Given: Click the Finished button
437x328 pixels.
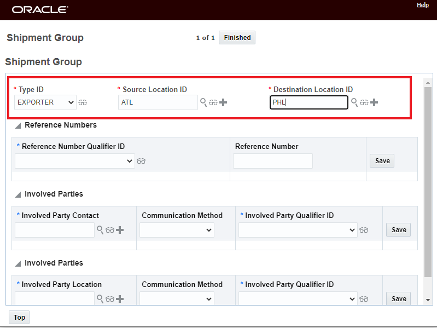Looking at the screenshot, I should [x=237, y=38].
